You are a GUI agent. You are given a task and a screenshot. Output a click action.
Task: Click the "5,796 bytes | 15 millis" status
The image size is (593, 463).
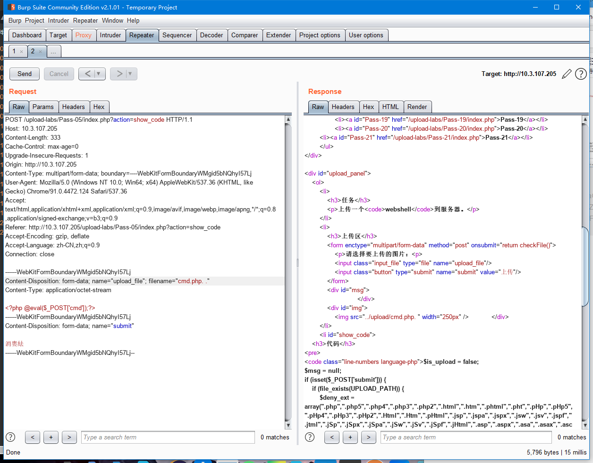(557, 452)
